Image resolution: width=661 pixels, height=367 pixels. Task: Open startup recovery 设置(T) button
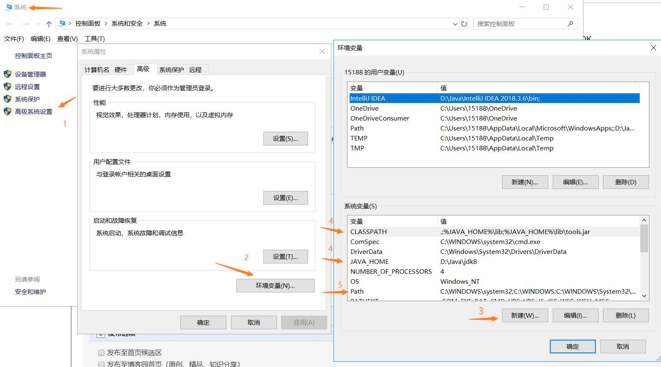pos(286,257)
